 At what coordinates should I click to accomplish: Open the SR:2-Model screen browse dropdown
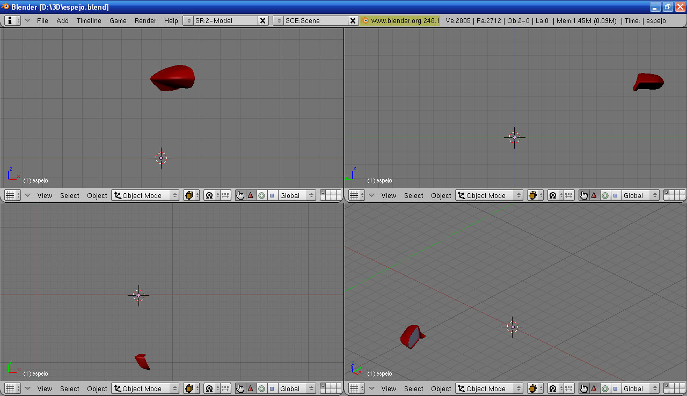click(x=188, y=20)
